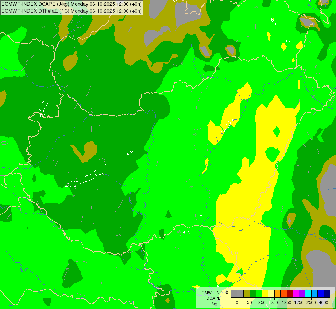Select the cyan legend swatch
The width and height of the screenshot is (336, 309).
click(308, 294)
